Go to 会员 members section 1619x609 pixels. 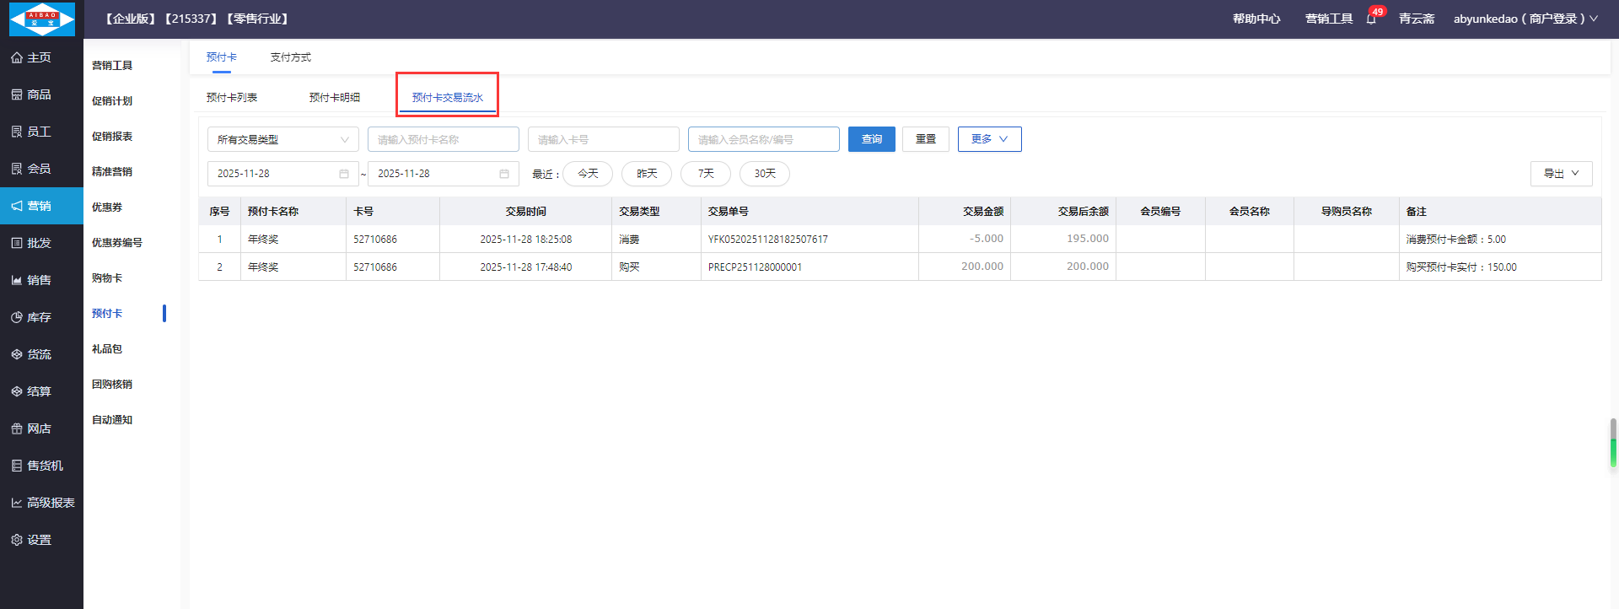pos(31,169)
